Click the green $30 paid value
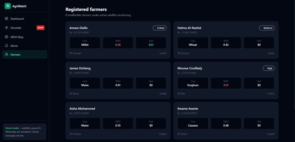The height and width of the screenshot is (142, 295). (151, 45)
